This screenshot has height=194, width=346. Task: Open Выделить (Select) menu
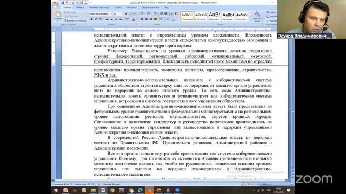pyautogui.click(x=271, y=20)
